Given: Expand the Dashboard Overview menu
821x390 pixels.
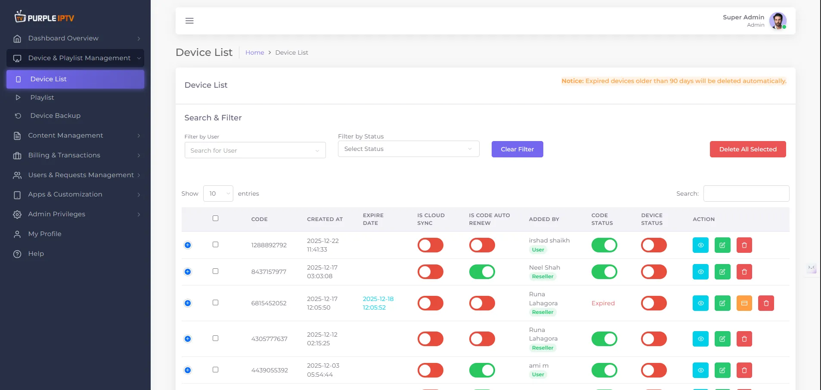Looking at the screenshot, I should (75, 38).
